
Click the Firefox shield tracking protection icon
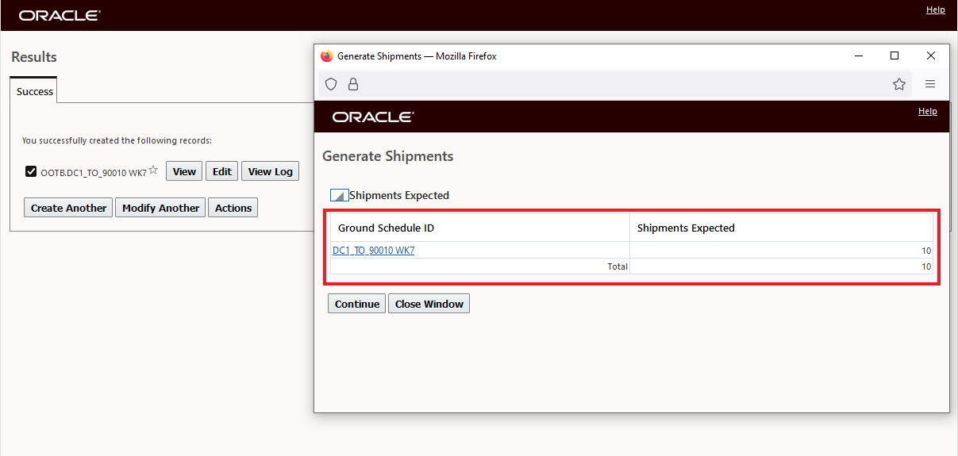click(x=332, y=84)
